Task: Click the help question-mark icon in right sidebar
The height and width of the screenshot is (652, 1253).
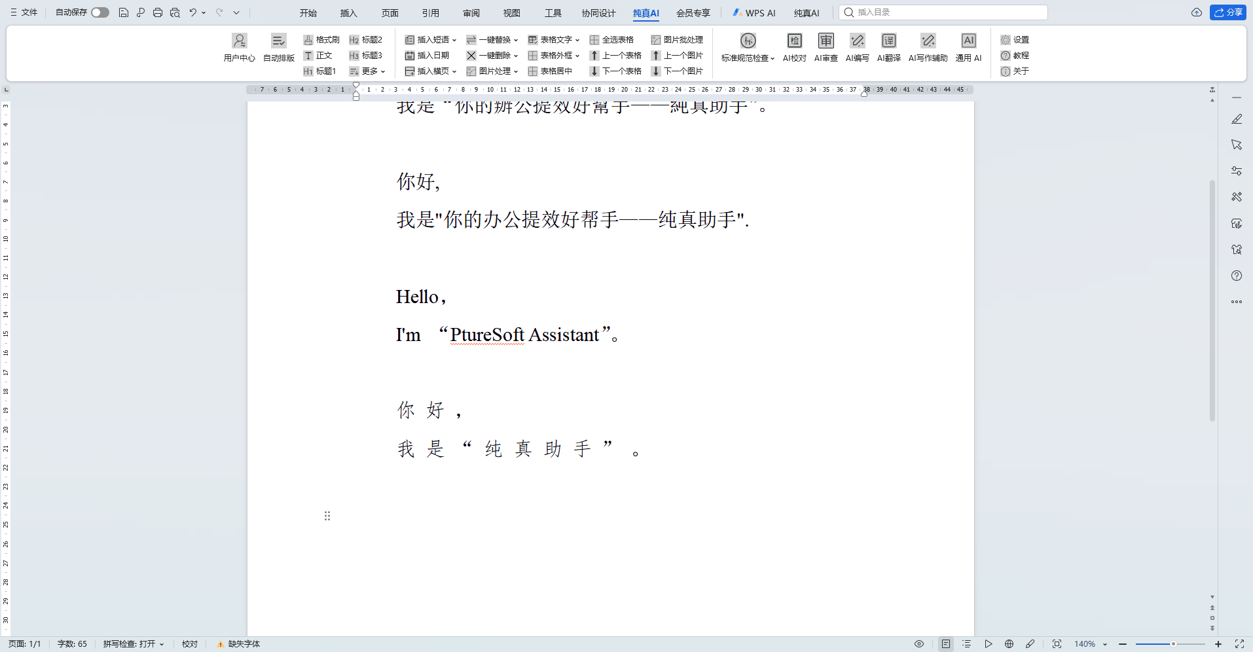Action: [x=1237, y=276]
